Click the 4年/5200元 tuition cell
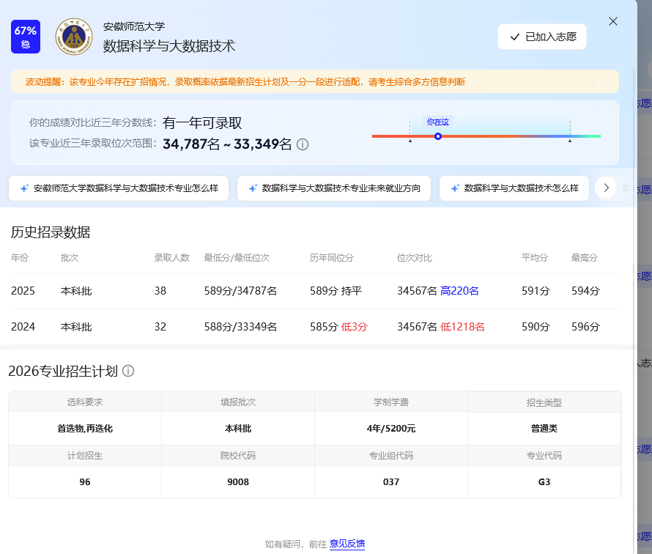652x554 pixels. tap(391, 429)
